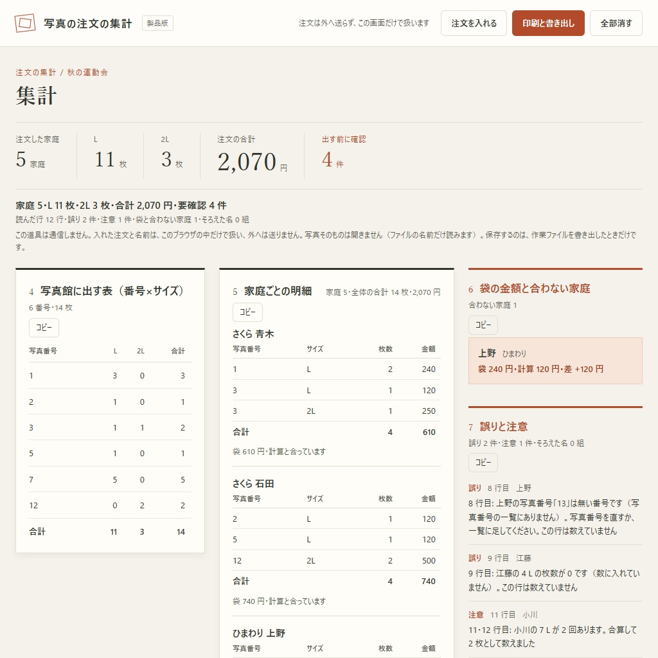This screenshot has height=658, width=658.
Task: Click the さくら 青木 family heading
Action: tap(253, 334)
